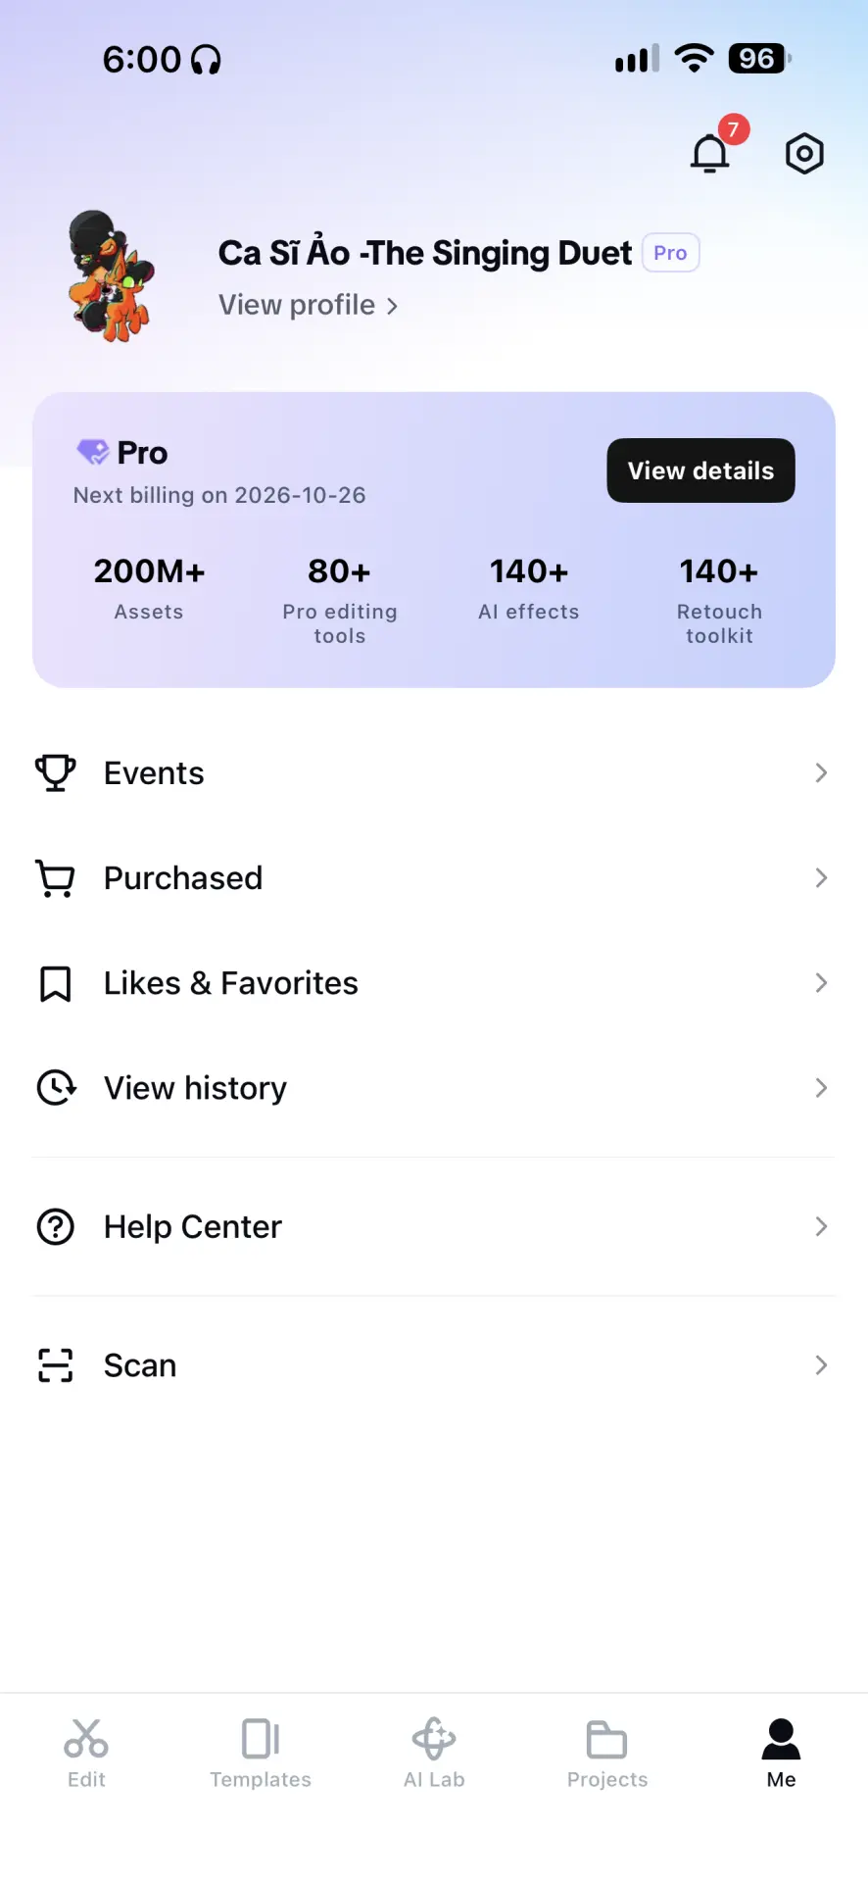
Task: Expand the Purchased row chevron
Action: coord(821,878)
